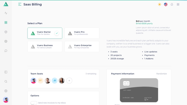
Task: Select the Vuero Pro plan
Action: point(82,33)
